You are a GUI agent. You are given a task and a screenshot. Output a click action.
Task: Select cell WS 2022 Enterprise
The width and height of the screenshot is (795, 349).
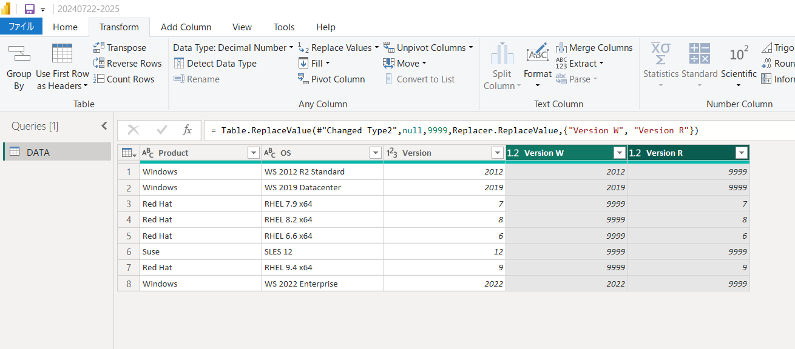pyautogui.click(x=323, y=284)
